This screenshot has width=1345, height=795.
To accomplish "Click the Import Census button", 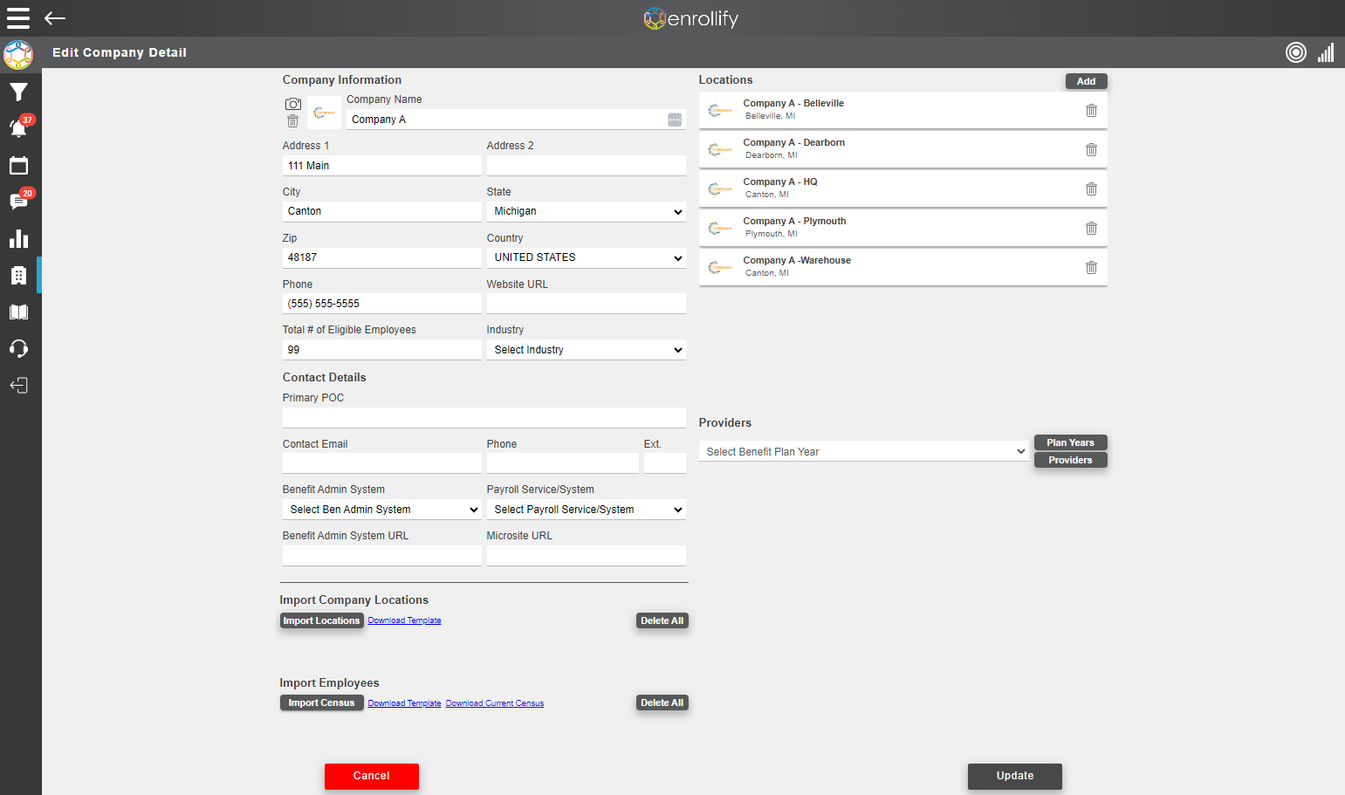I will (x=322, y=702).
